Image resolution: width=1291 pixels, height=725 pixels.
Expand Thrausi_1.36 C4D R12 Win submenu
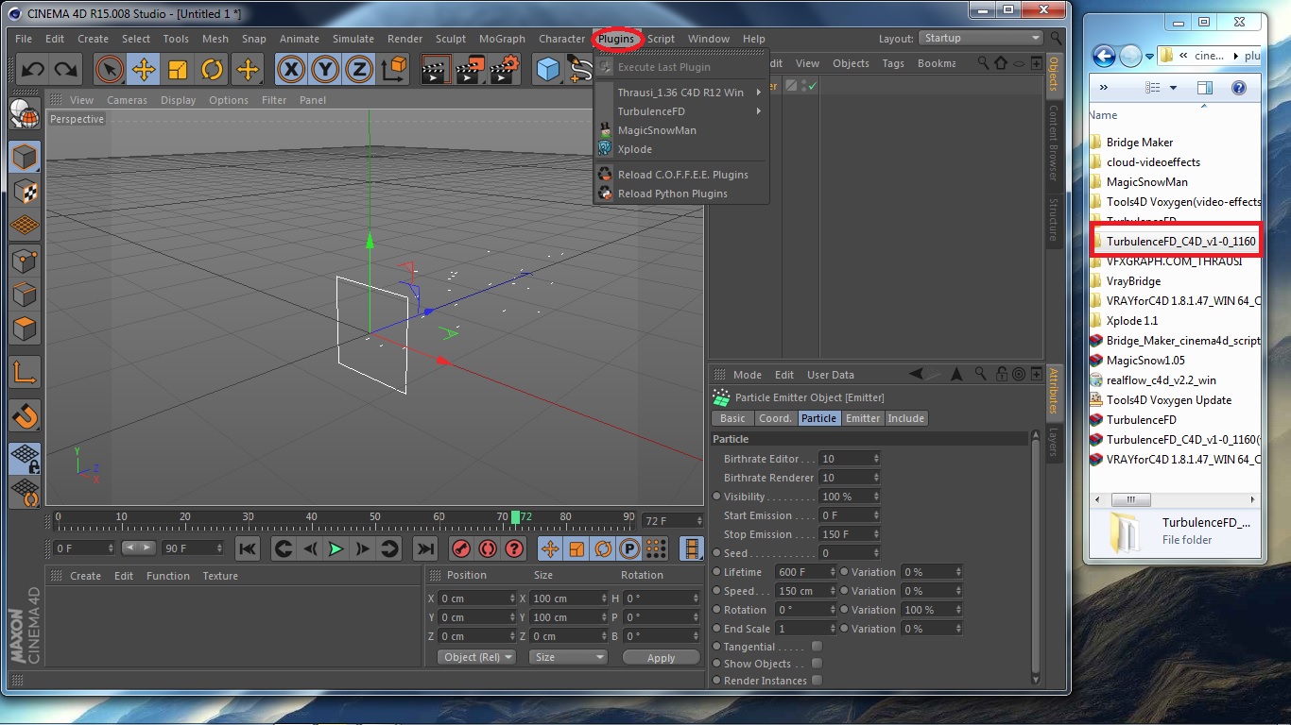[681, 93]
